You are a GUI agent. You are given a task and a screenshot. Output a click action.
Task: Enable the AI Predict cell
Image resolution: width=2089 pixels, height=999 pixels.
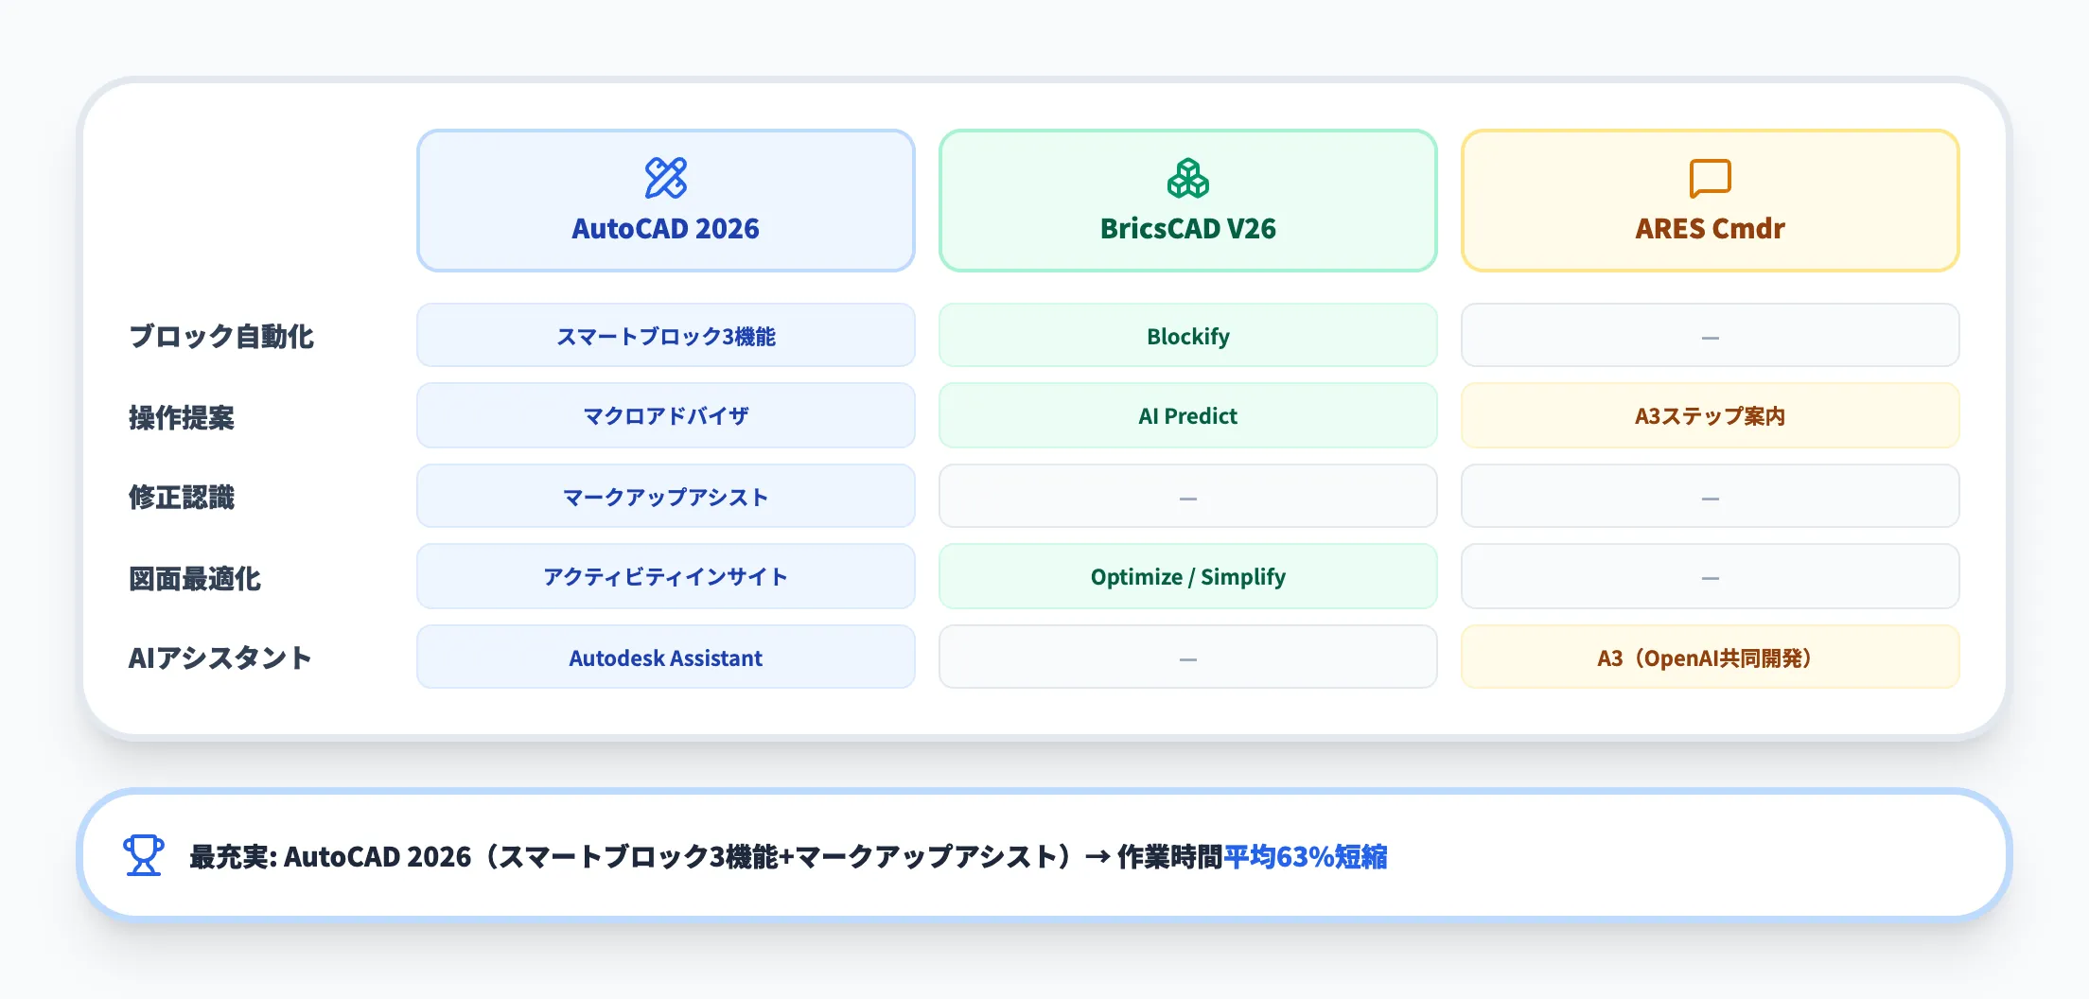pos(1188,415)
